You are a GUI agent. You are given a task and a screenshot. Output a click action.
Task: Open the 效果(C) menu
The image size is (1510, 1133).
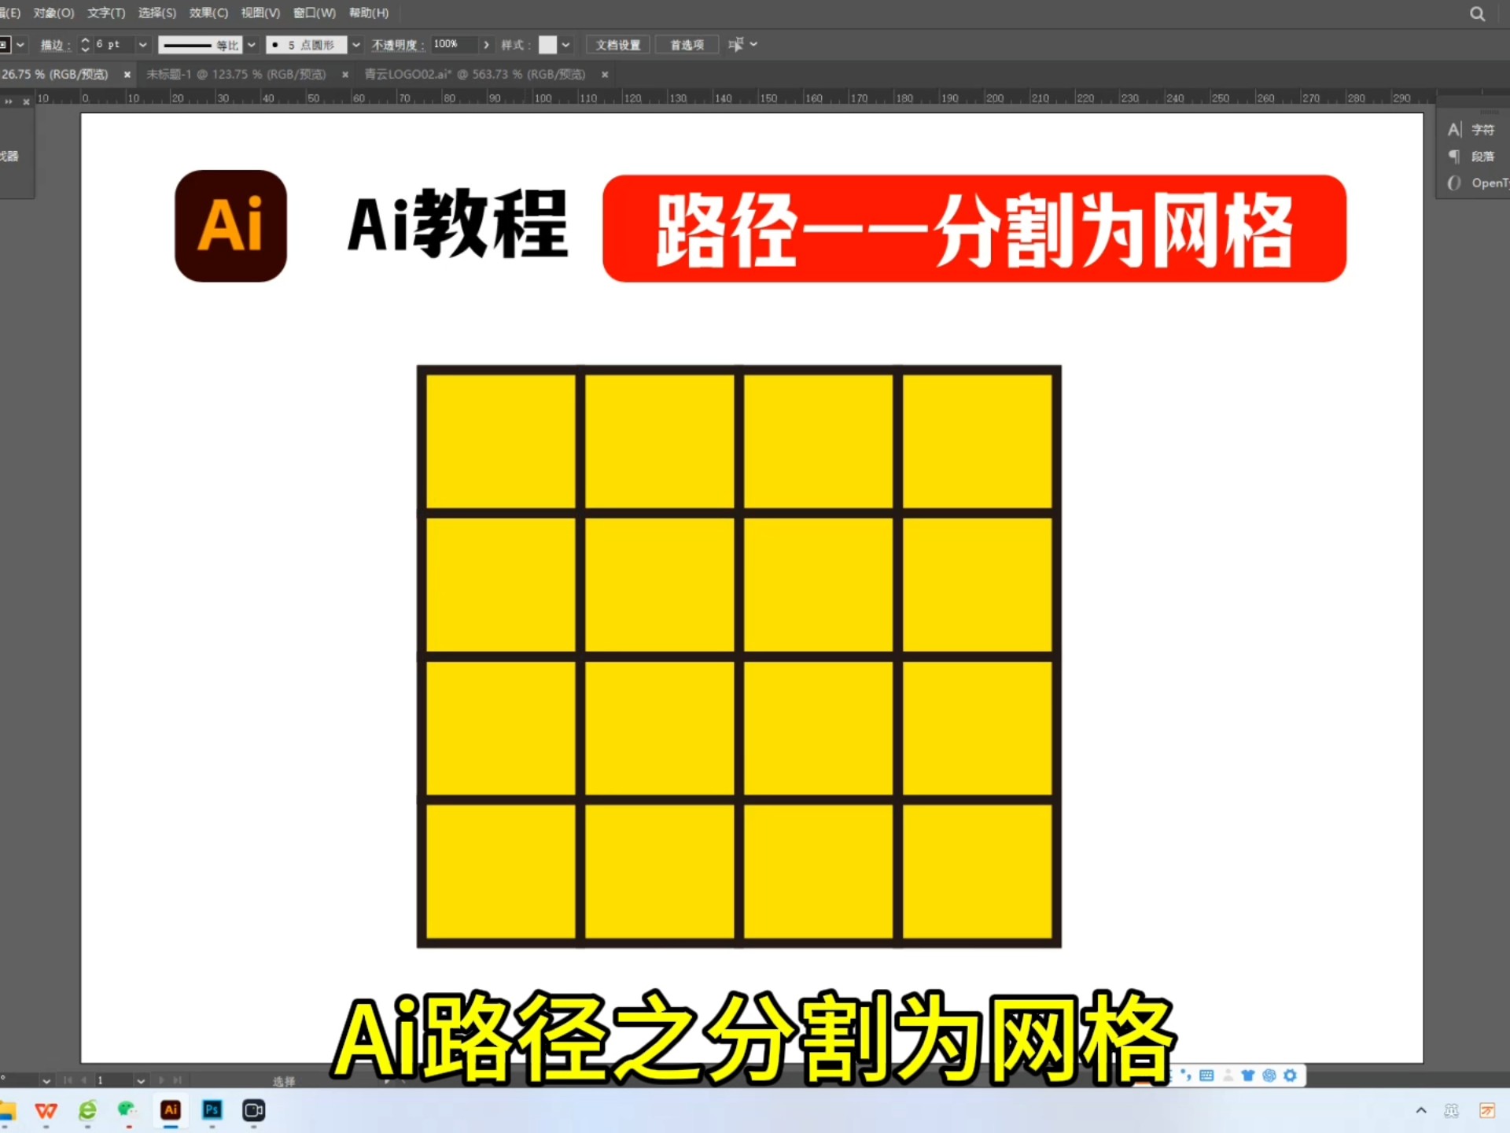[208, 13]
